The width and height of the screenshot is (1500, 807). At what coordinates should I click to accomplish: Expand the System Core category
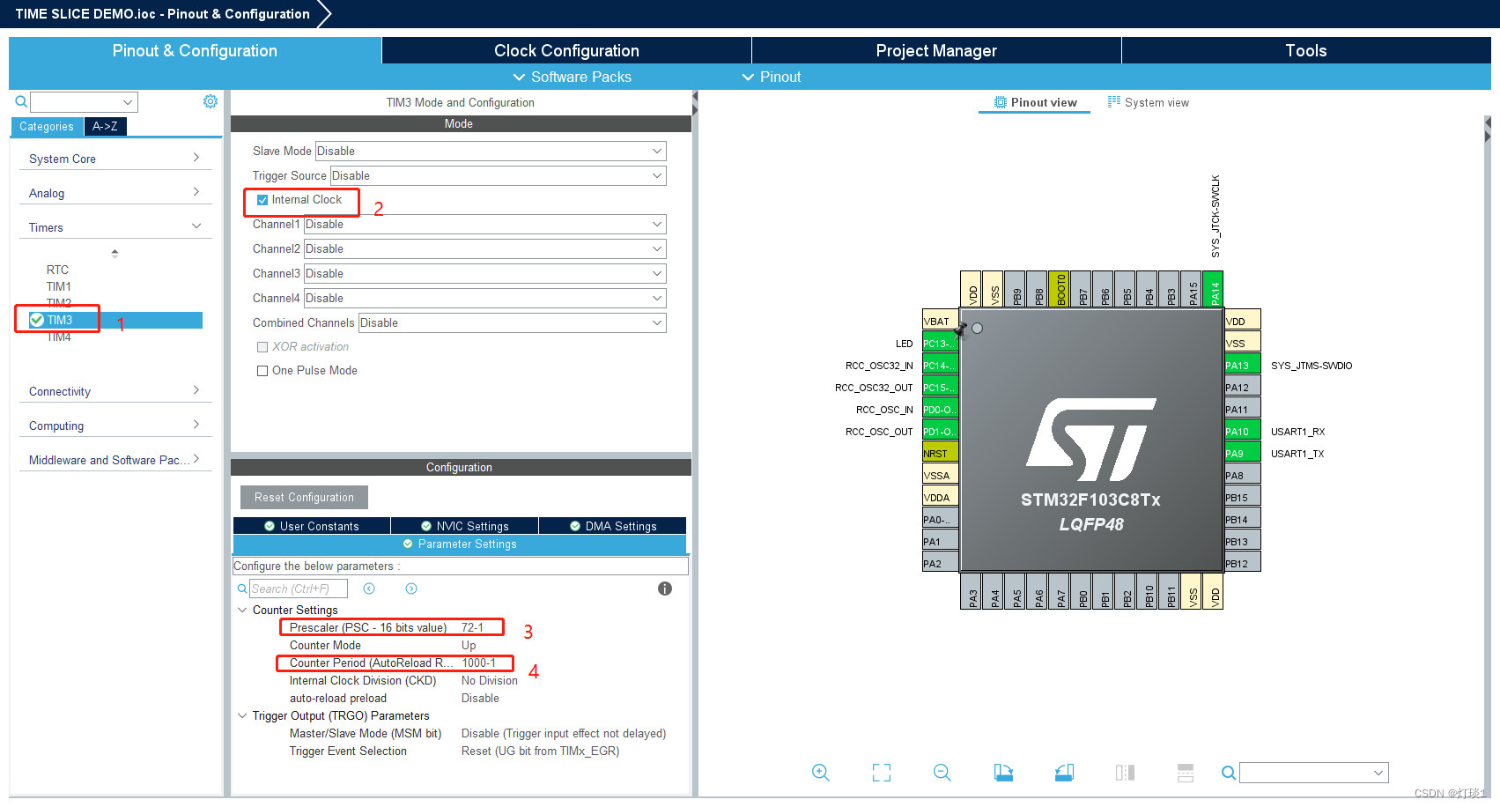coord(115,159)
